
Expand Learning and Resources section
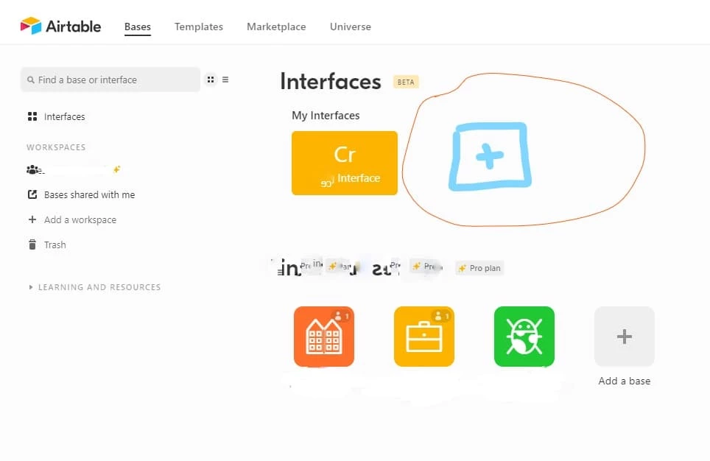click(95, 287)
